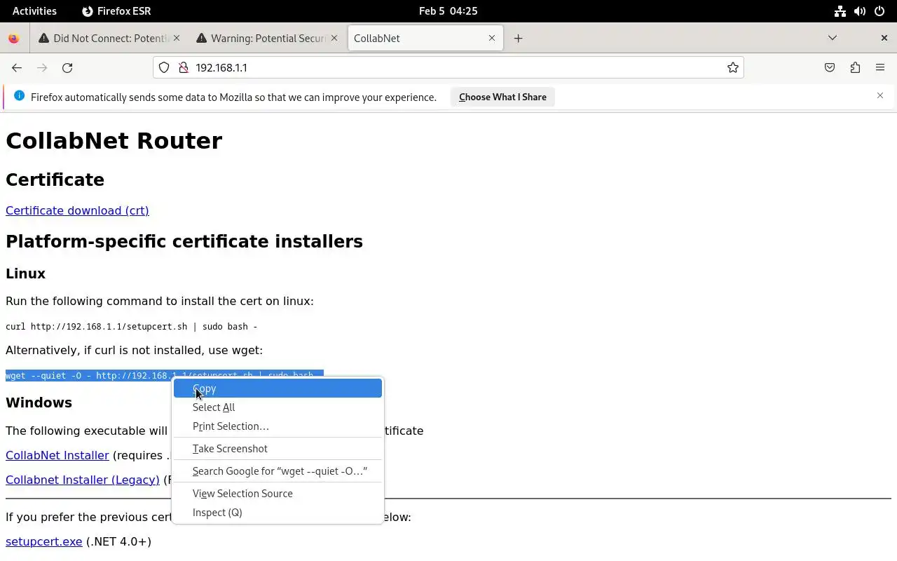The width and height of the screenshot is (897, 561).
Task: Expand the list all tabs chevron
Action: tap(833, 38)
